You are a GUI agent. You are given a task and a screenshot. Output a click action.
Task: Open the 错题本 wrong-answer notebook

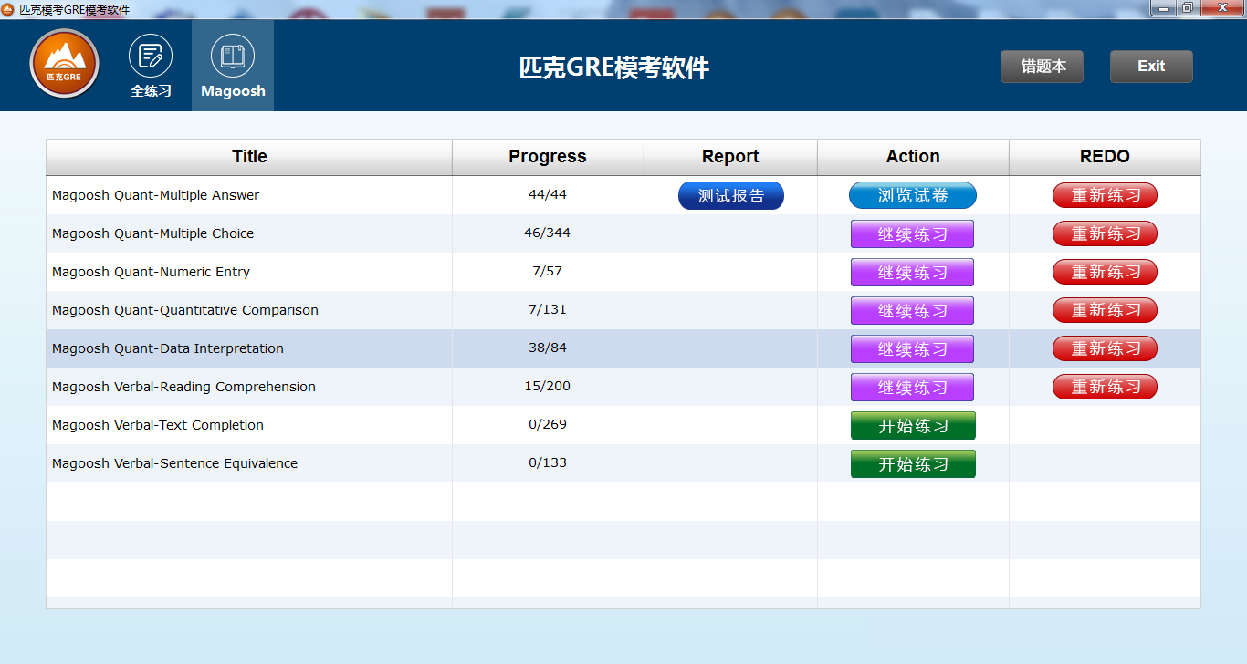[1042, 66]
